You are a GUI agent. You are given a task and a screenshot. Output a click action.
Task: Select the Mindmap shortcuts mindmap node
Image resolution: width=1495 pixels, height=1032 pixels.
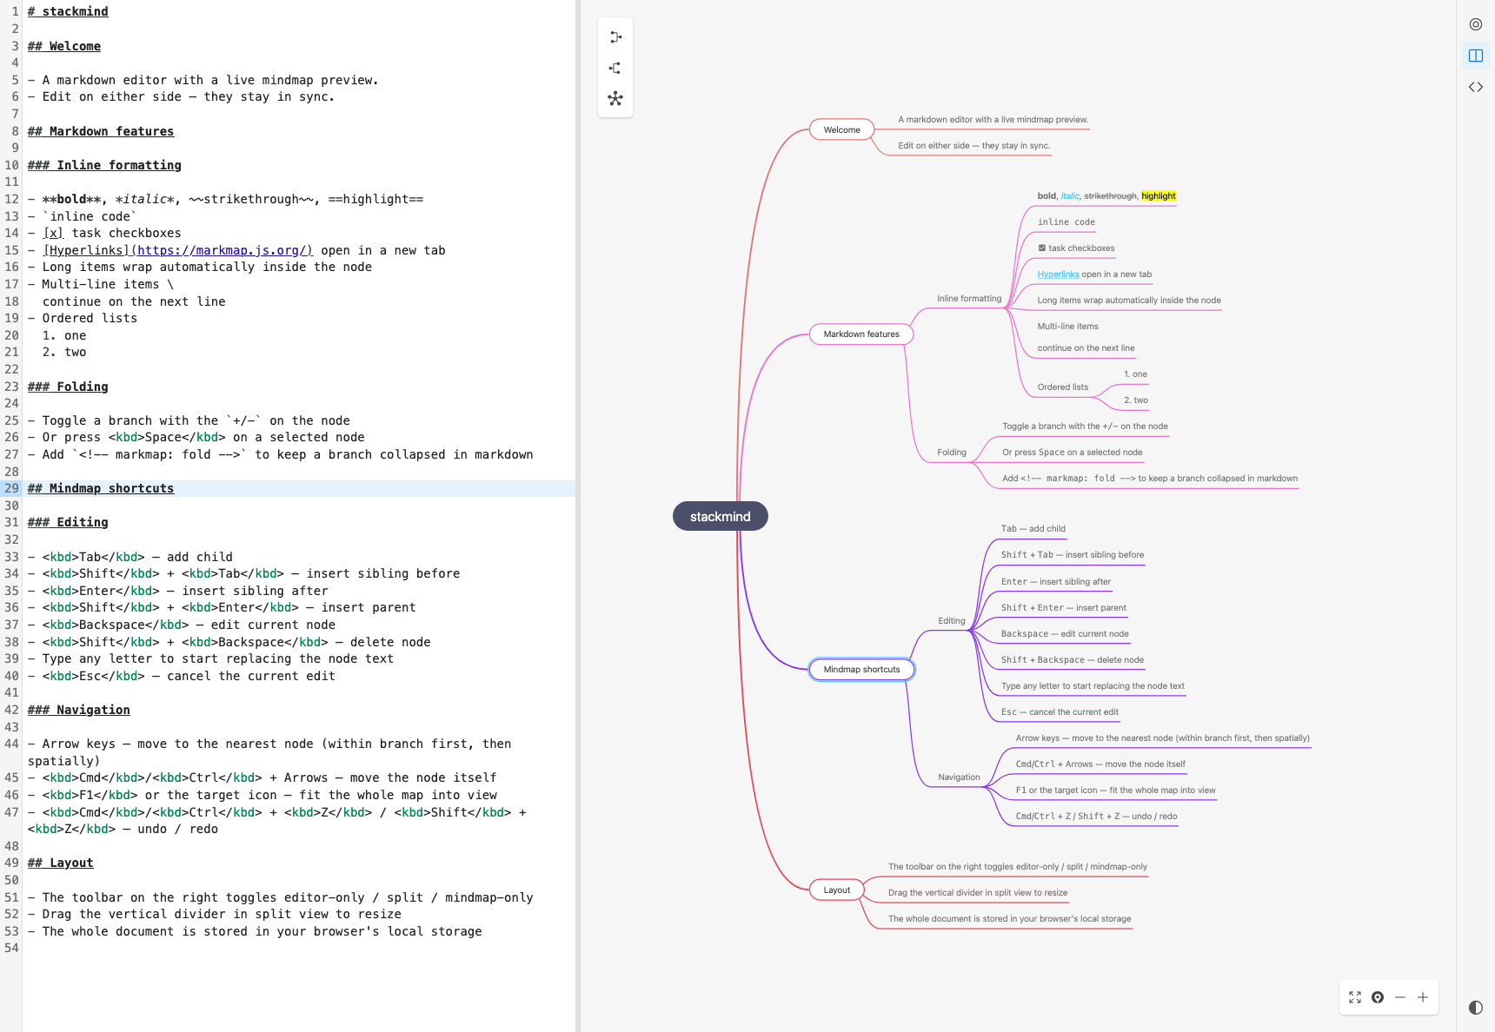click(861, 670)
